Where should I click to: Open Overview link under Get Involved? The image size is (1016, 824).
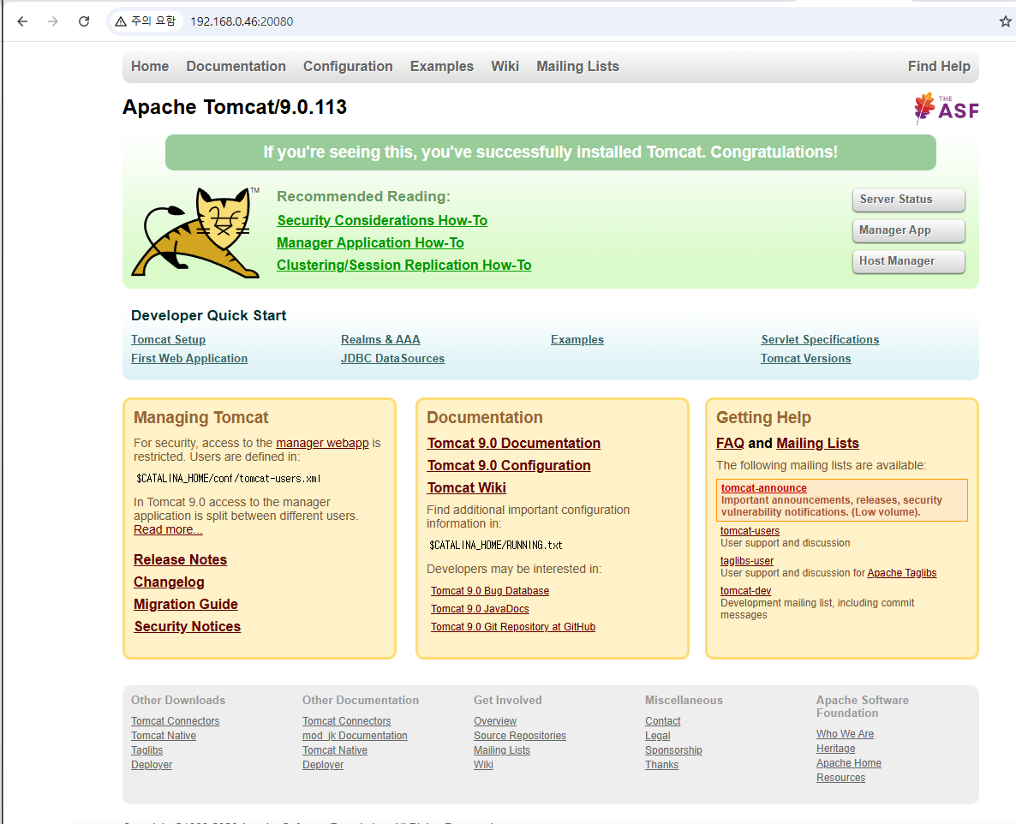tap(495, 721)
